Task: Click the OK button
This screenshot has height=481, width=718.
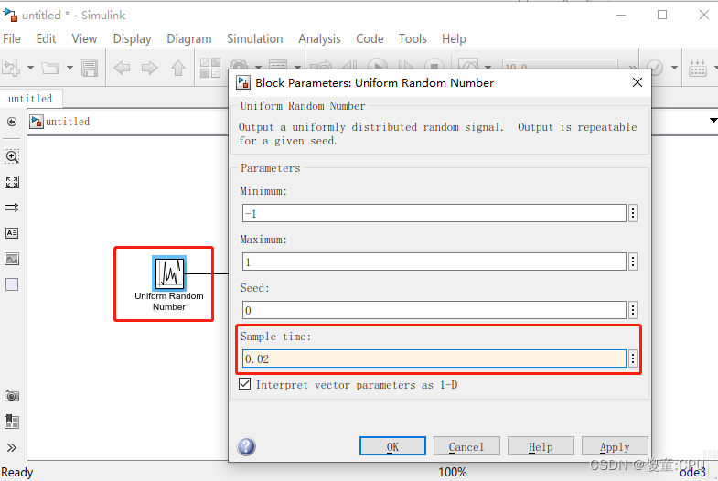Action: point(392,446)
